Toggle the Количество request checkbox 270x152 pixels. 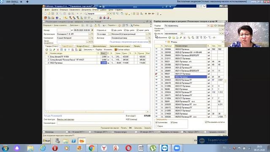coord(157,122)
